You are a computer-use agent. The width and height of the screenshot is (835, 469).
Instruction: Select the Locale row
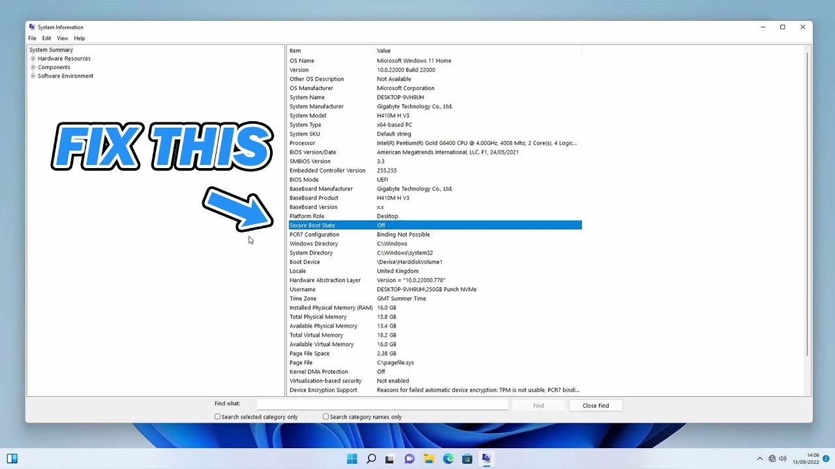click(435, 271)
